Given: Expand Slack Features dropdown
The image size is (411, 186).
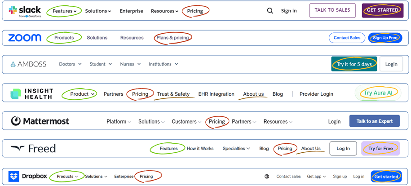Looking at the screenshot, I should point(65,11).
